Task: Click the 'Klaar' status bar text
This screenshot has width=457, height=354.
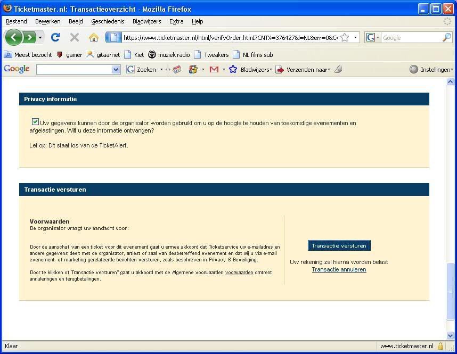Action: pyautogui.click(x=11, y=346)
